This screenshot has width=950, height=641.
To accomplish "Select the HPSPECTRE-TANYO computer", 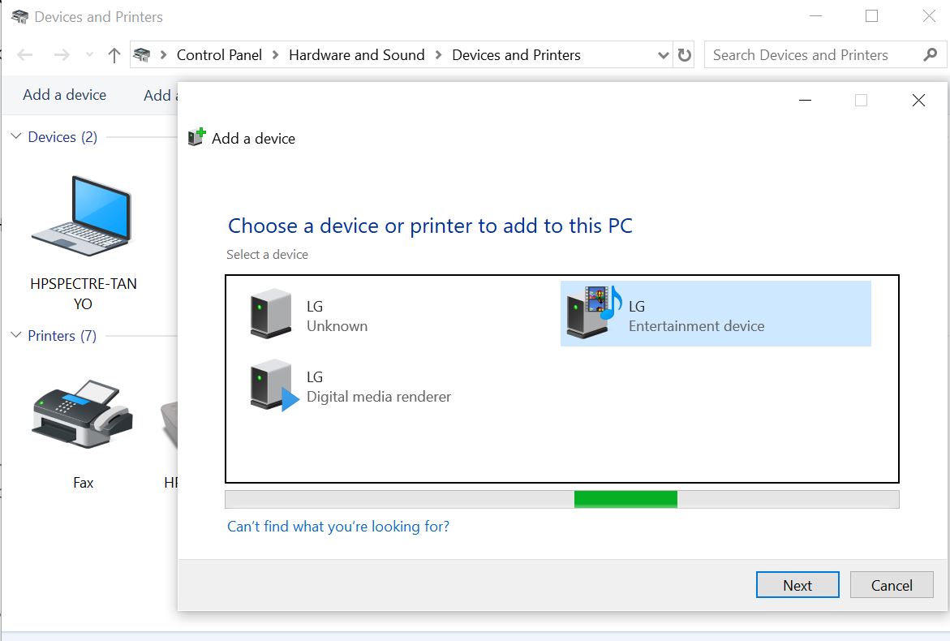I will coord(82,215).
